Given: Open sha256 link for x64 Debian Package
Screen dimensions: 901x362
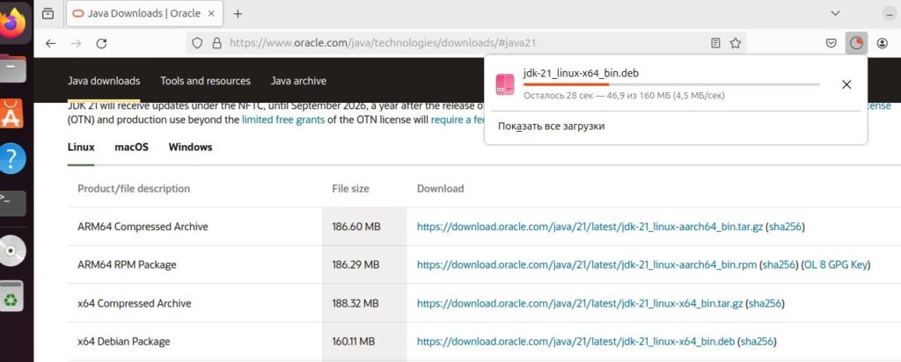Looking at the screenshot, I should [757, 341].
